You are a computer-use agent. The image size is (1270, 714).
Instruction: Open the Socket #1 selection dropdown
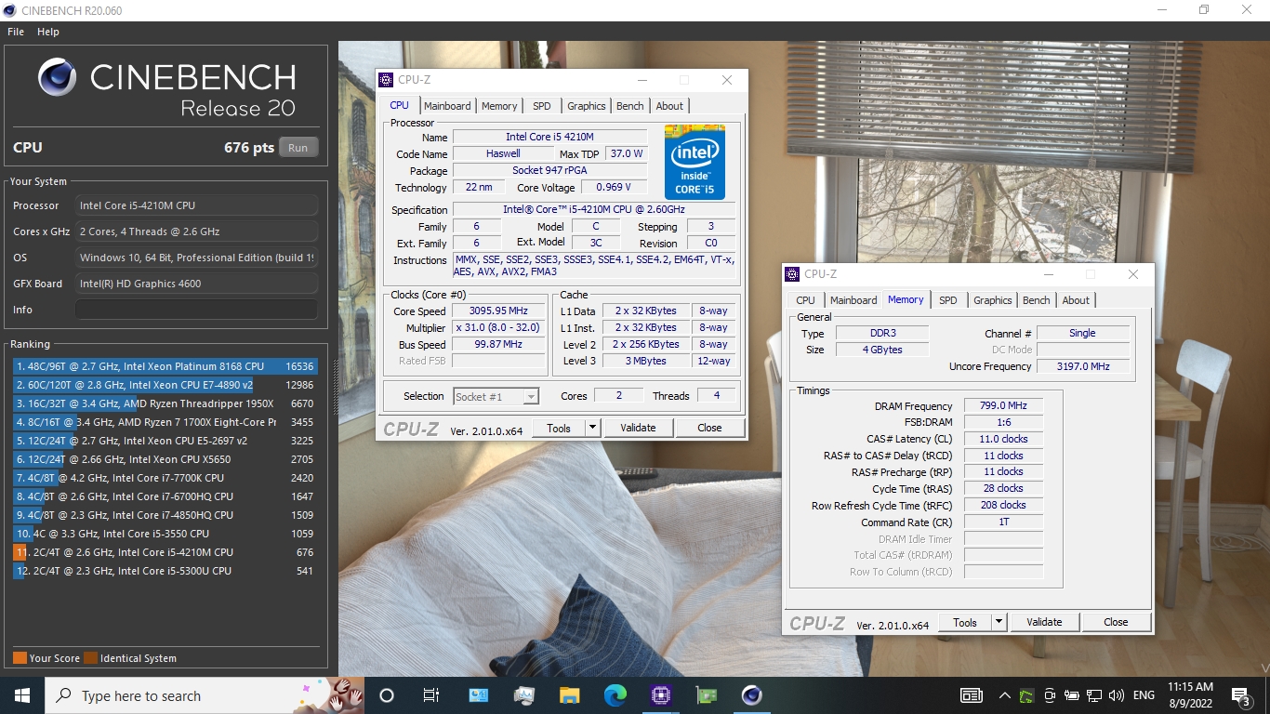[496, 397]
